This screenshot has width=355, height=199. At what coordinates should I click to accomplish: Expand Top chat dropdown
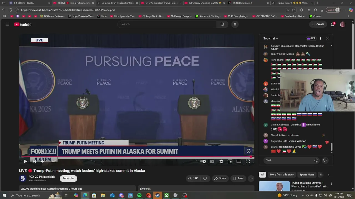point(271,38)
